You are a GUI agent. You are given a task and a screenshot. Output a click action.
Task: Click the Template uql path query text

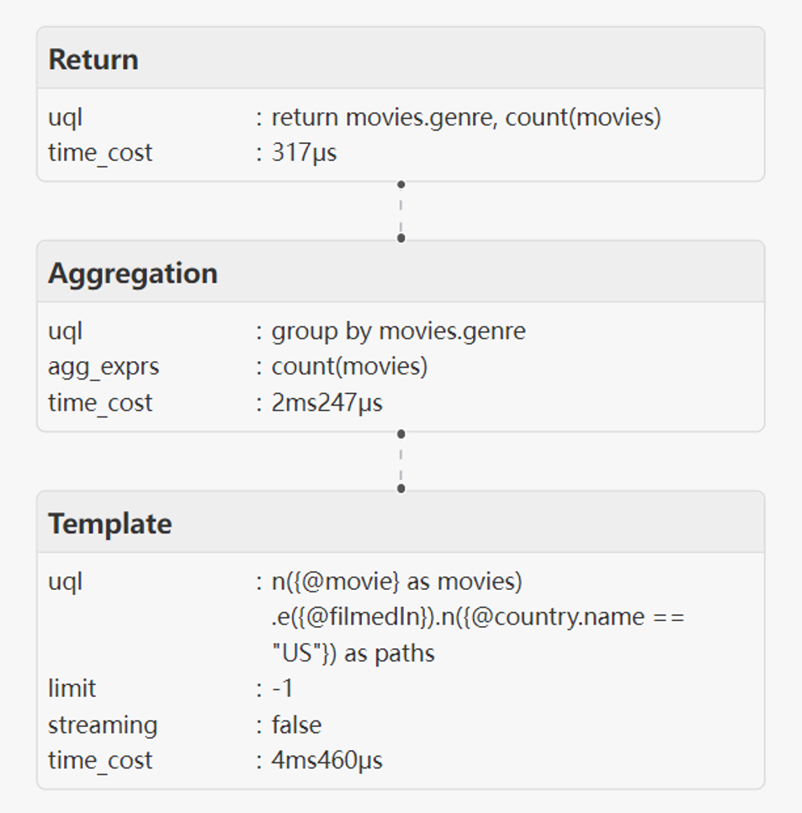coord(478,617)
